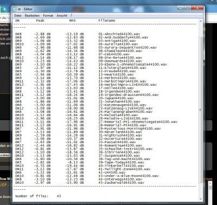Click the background browser scrollbar up arrow

point(210,183)
